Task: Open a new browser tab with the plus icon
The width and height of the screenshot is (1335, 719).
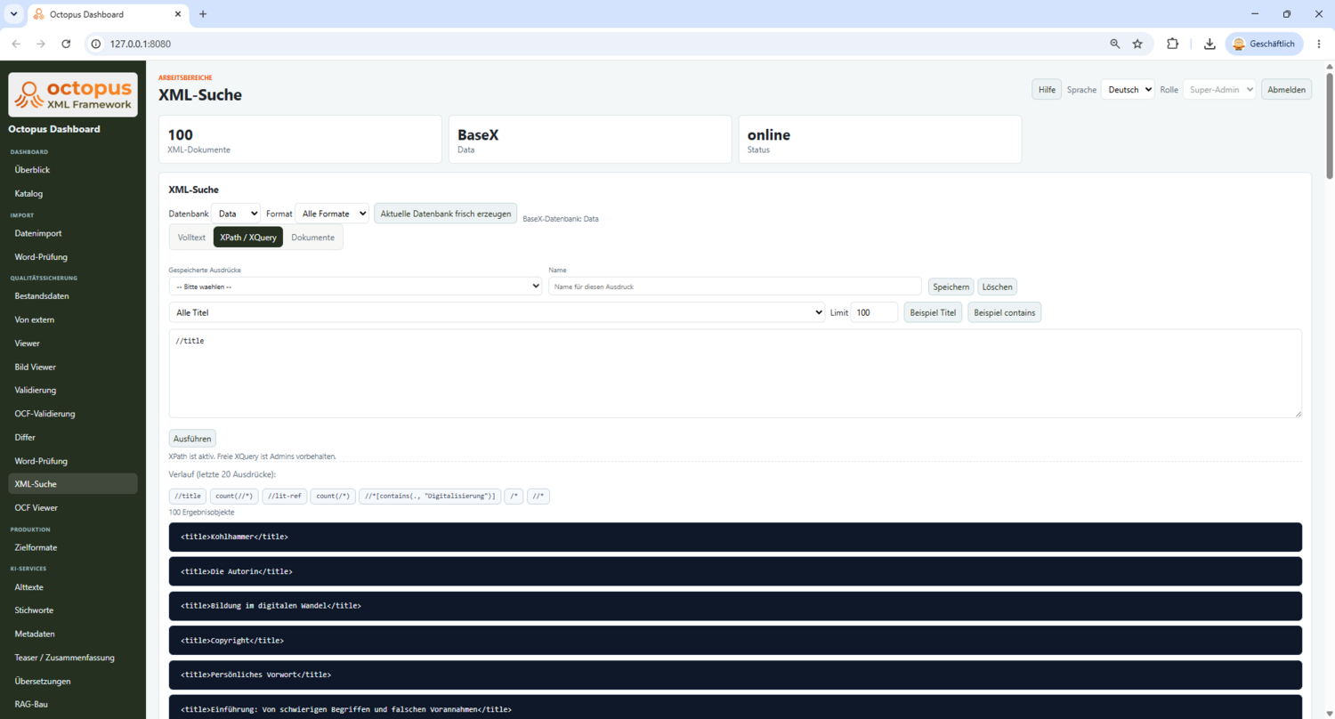Action: pyautogui.click(x=203, y=14)
